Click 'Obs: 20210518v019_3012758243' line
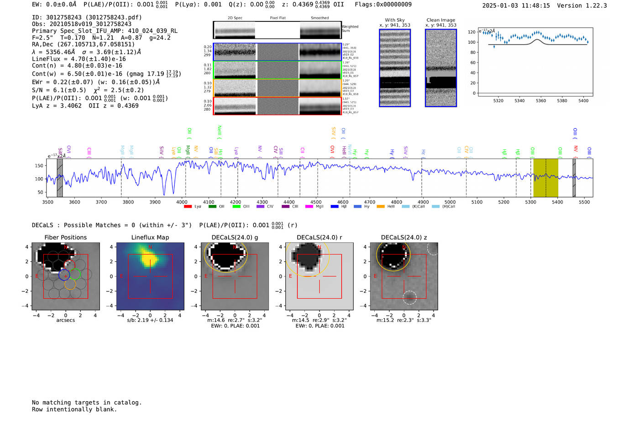 tap(82, 24)
